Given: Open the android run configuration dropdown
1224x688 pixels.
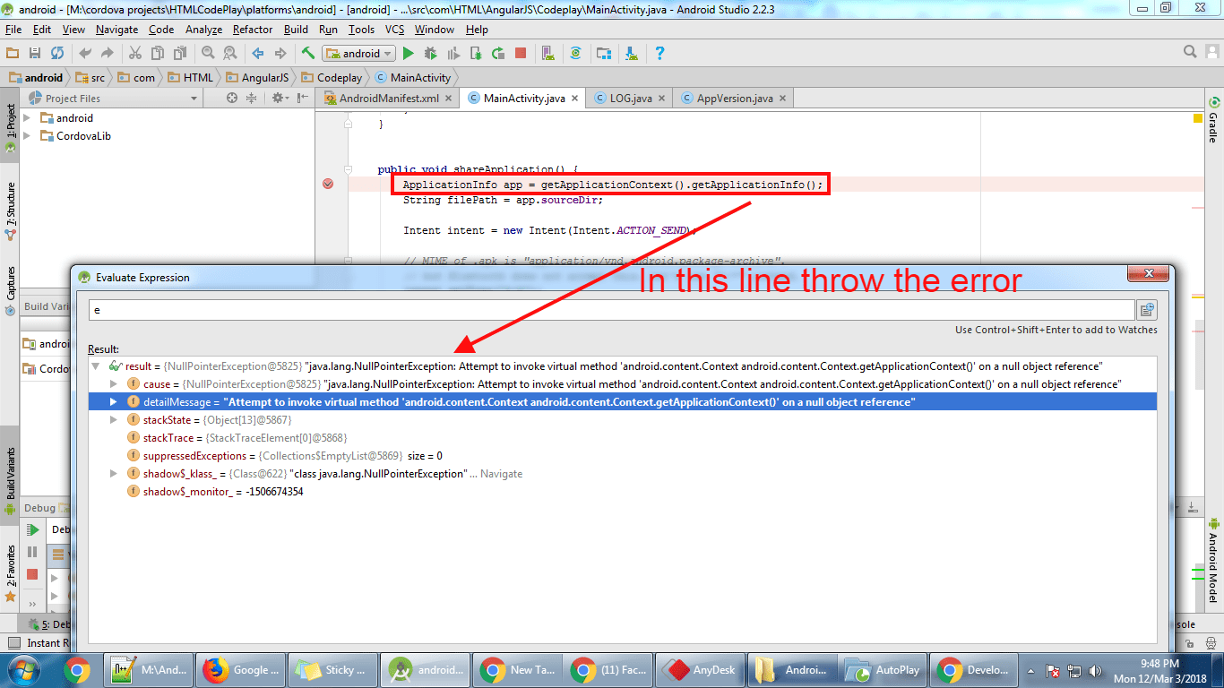Looking at the screenshot, I should (x=359, y=53).
